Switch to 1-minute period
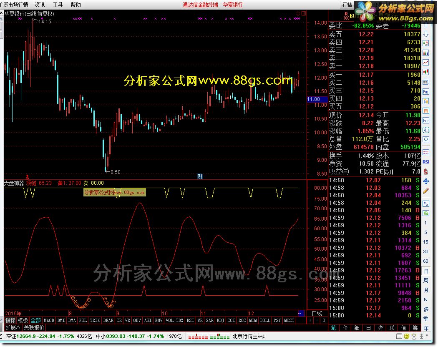 pos(425,223)
